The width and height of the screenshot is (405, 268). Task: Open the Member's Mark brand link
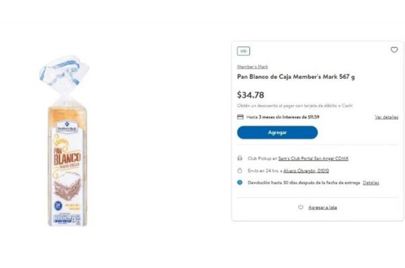pos(252,67)
